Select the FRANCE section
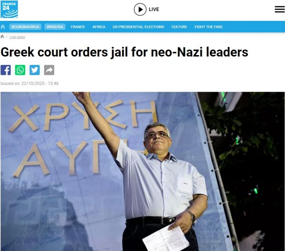Image resolution: width=285 pixels, height=251 pixels. point(78,27)
